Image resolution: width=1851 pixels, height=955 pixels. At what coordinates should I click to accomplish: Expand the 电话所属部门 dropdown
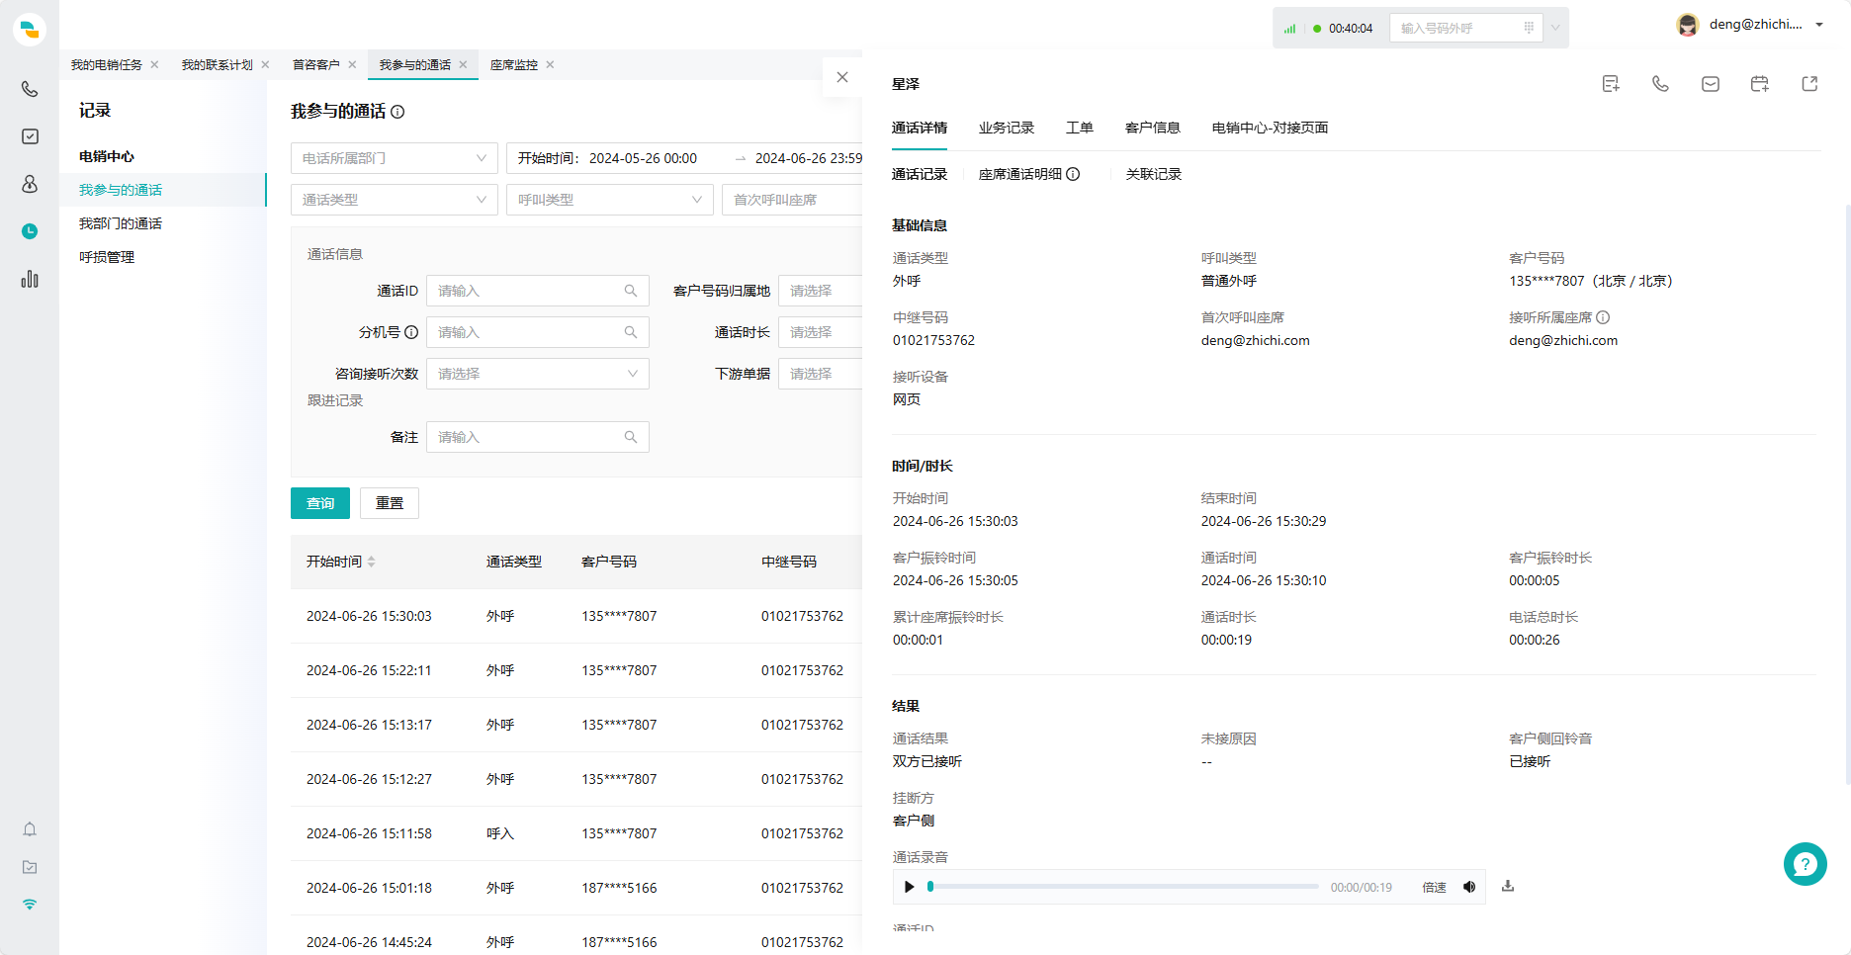[x=395, y=158]
